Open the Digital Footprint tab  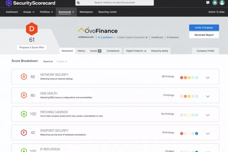[x=136, y=51]
